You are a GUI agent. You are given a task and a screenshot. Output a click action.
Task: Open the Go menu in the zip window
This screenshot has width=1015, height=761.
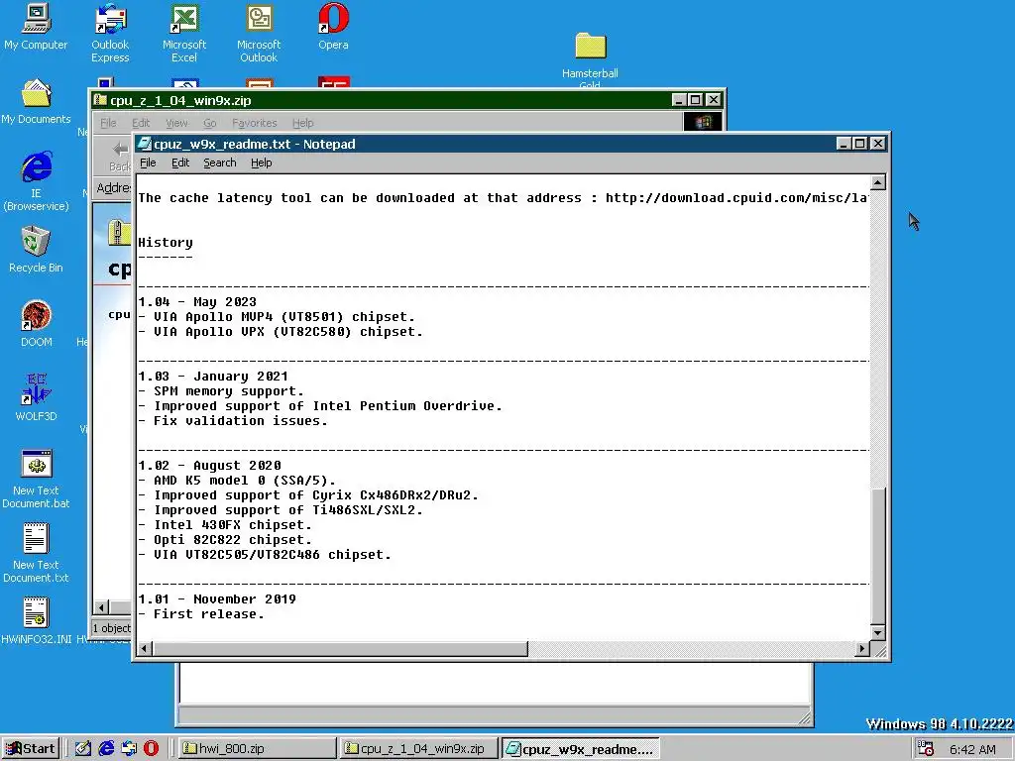click(210, 123)
